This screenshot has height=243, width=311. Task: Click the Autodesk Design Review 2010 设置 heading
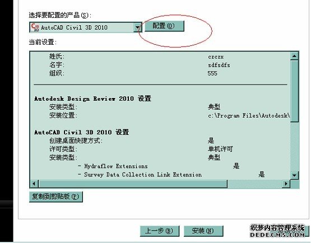click(92, 99)
